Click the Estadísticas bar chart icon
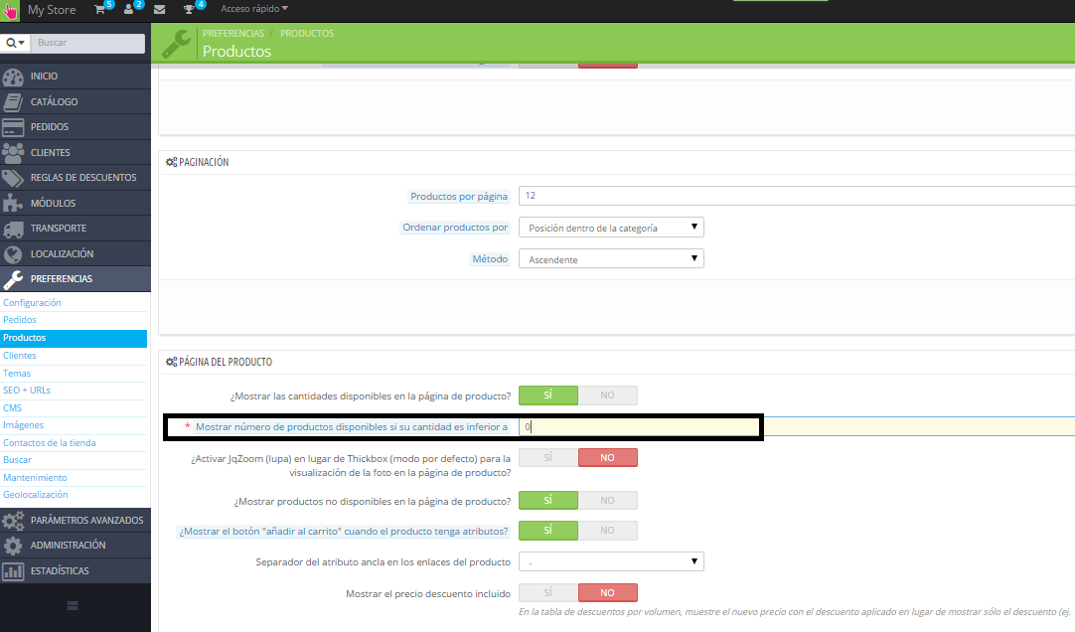 click(13, 570)
